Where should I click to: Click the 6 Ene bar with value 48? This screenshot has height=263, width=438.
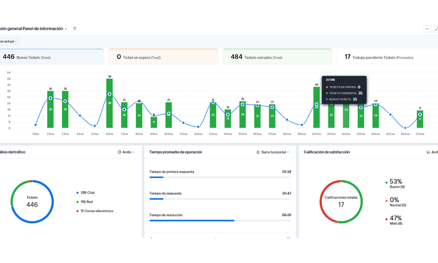109,103
